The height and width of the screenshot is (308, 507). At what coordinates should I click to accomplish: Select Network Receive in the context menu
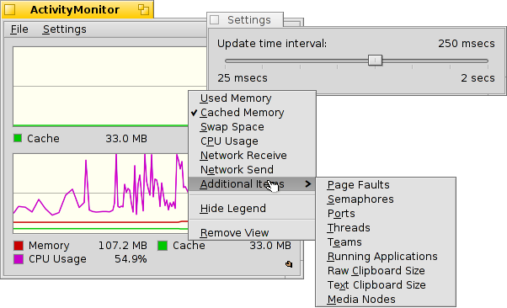252,155
